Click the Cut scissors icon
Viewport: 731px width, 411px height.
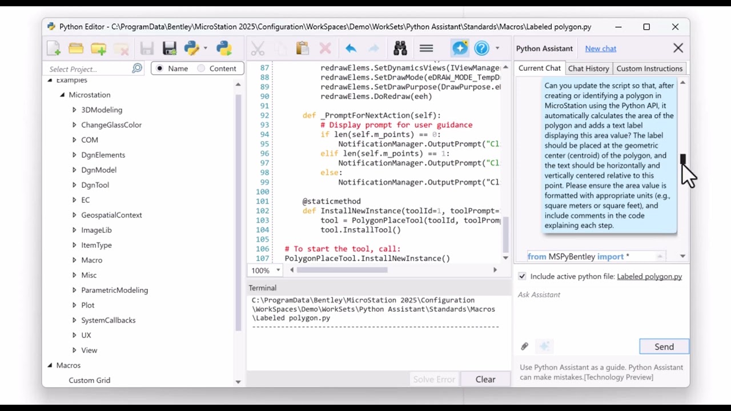coord(258,49)
